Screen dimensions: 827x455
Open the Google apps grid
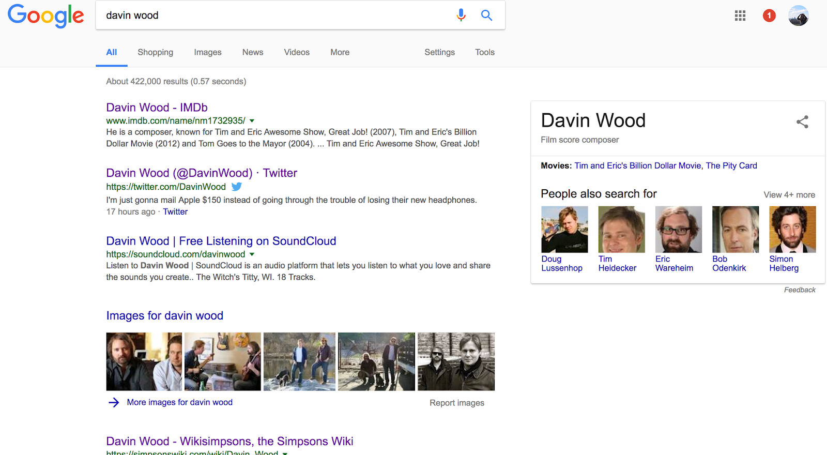coord(740,16)
